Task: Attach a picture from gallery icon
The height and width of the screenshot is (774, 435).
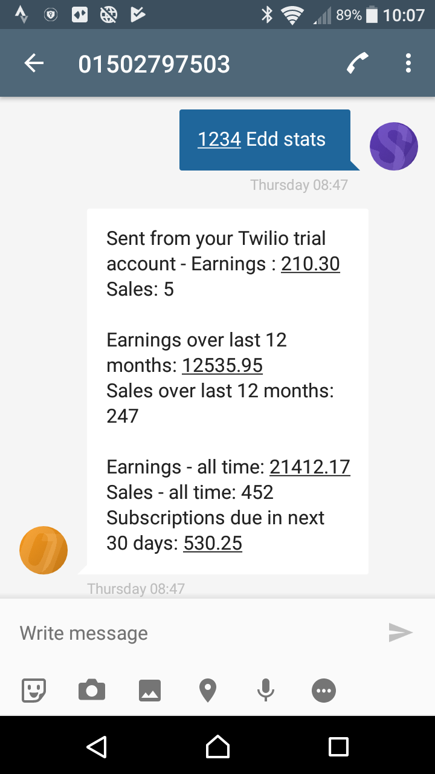Action: 150,690
